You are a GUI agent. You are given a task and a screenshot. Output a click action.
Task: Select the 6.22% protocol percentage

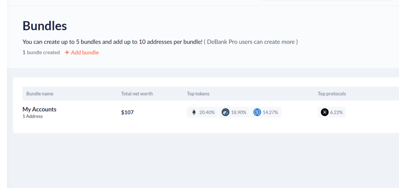(x=337, y=112)
